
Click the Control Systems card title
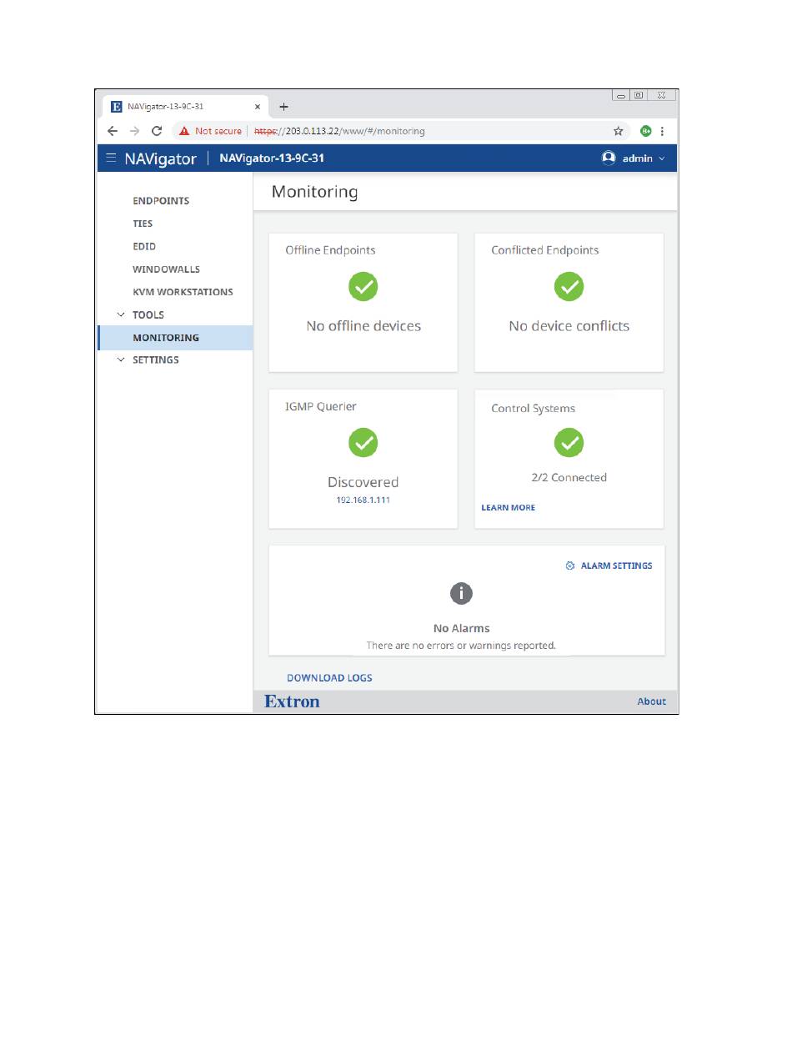click(x=534, y=409)
